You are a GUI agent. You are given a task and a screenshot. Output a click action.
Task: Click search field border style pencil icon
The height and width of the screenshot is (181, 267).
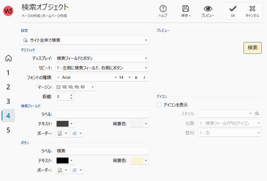(x=60, y=133)
